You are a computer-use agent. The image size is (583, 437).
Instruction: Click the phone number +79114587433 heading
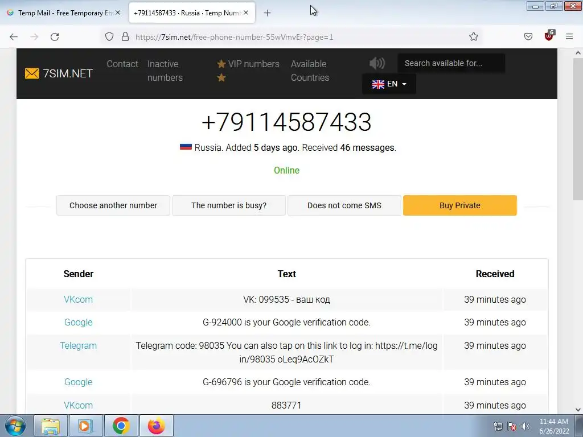pos(286,122)
